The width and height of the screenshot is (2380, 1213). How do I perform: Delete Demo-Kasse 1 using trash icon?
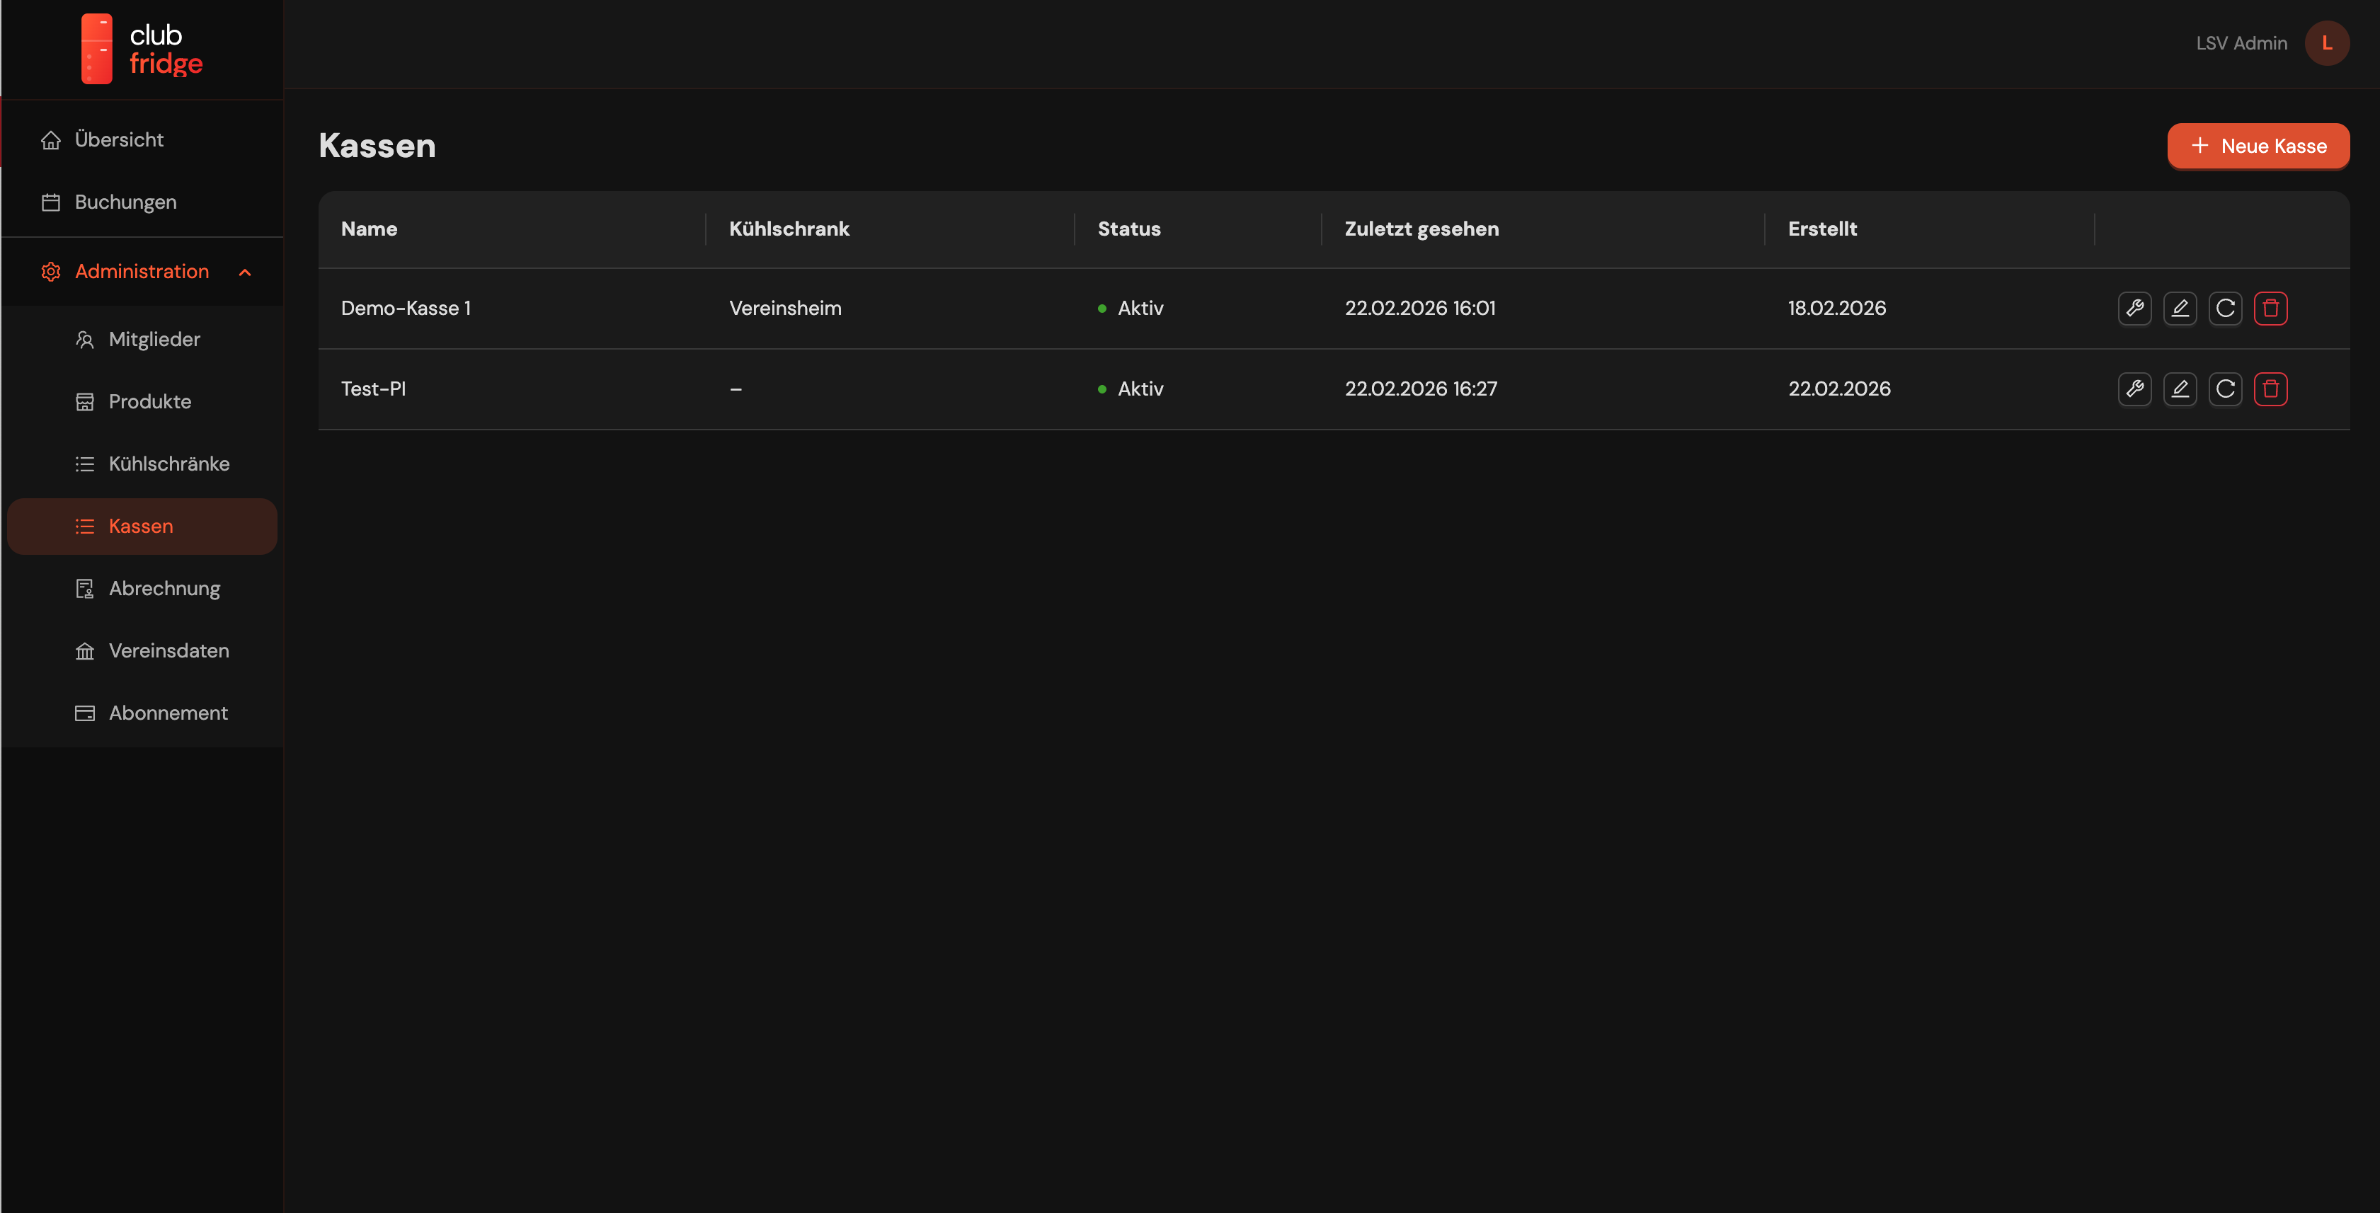click(x=2270, y=309)
